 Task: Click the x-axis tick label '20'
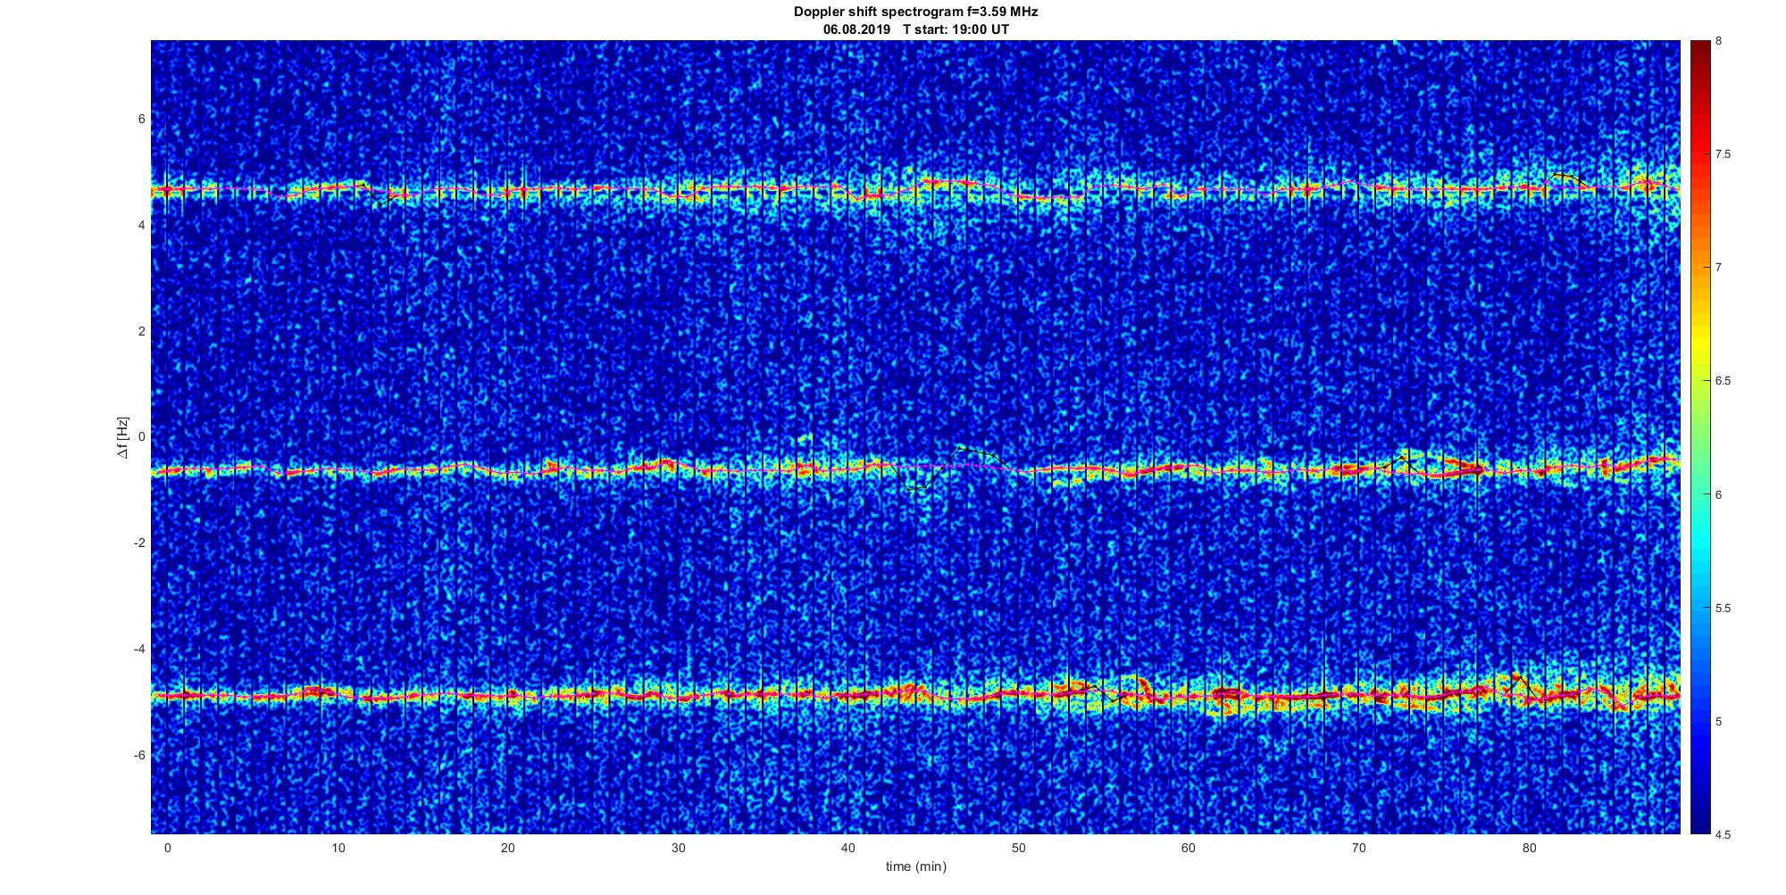click(x=508, y=847)
